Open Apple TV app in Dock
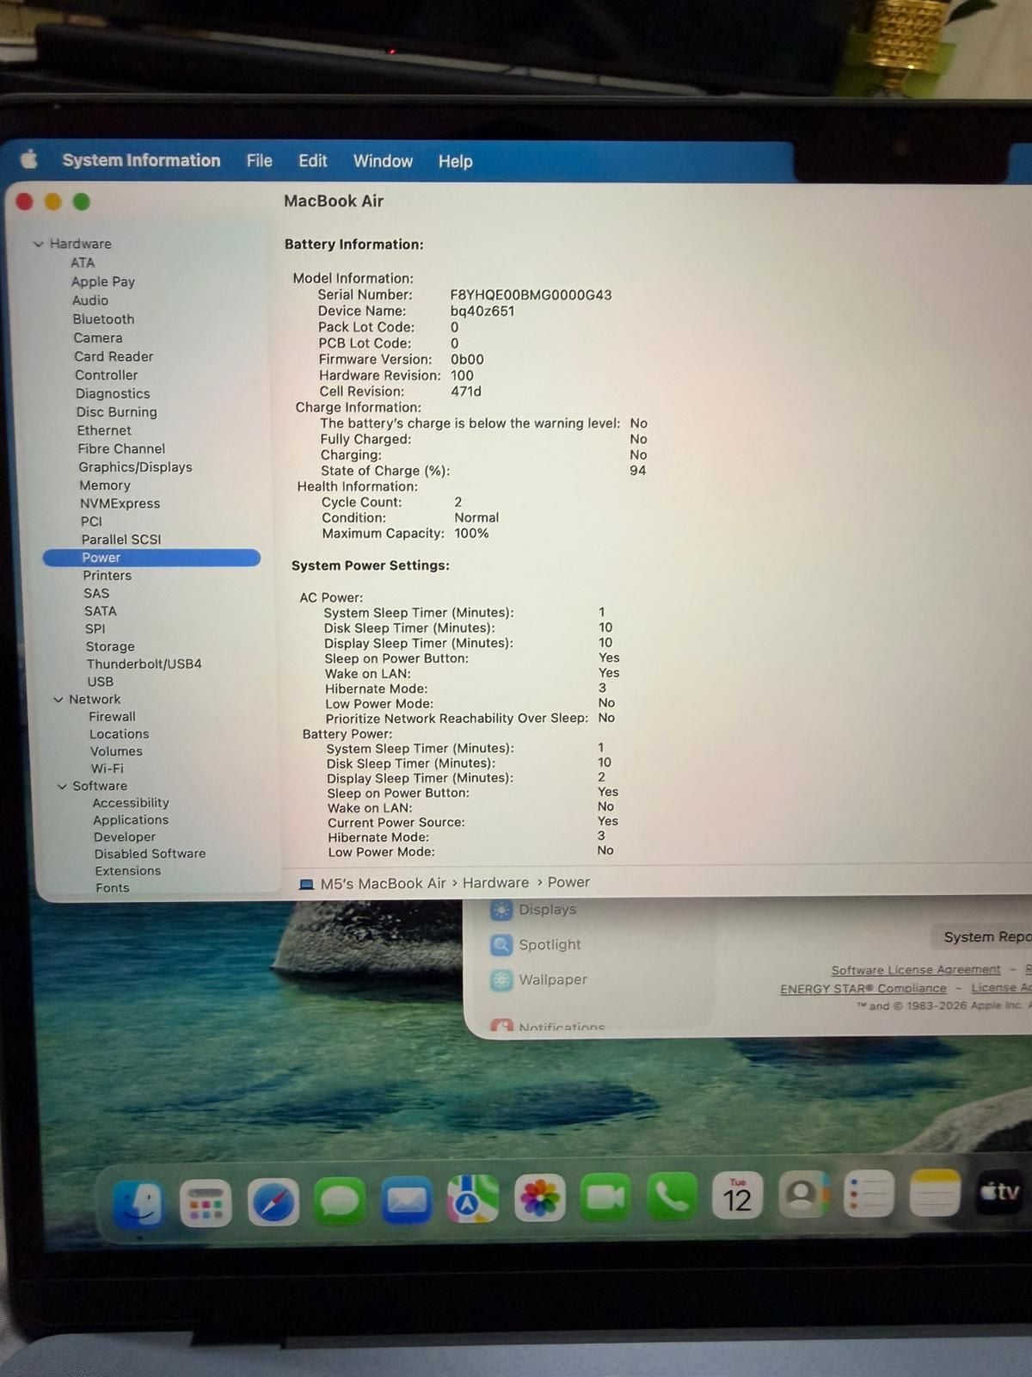 [1000, 1192]
